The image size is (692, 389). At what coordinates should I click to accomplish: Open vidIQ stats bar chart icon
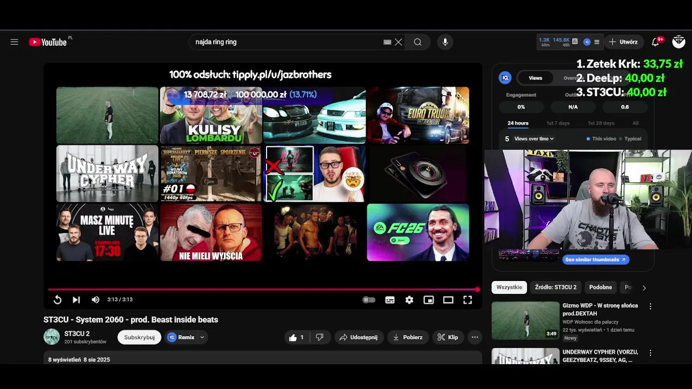pos(575,42)
